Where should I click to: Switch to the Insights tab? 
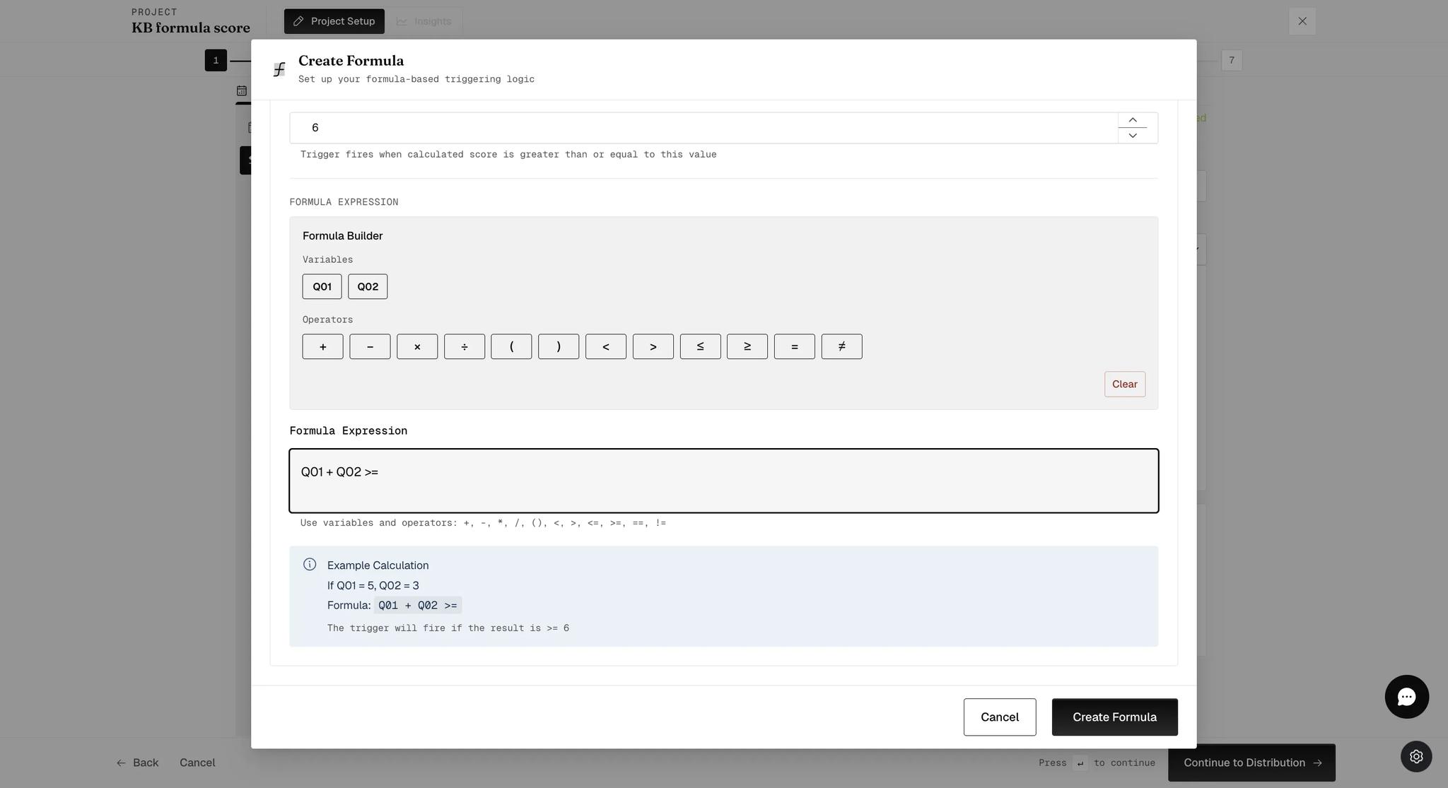click(x=424, y=21)
